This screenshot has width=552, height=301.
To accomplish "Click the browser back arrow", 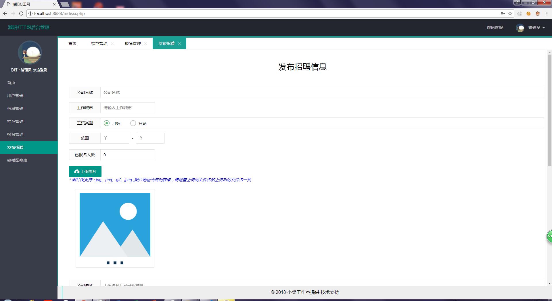I will [5, 13].
